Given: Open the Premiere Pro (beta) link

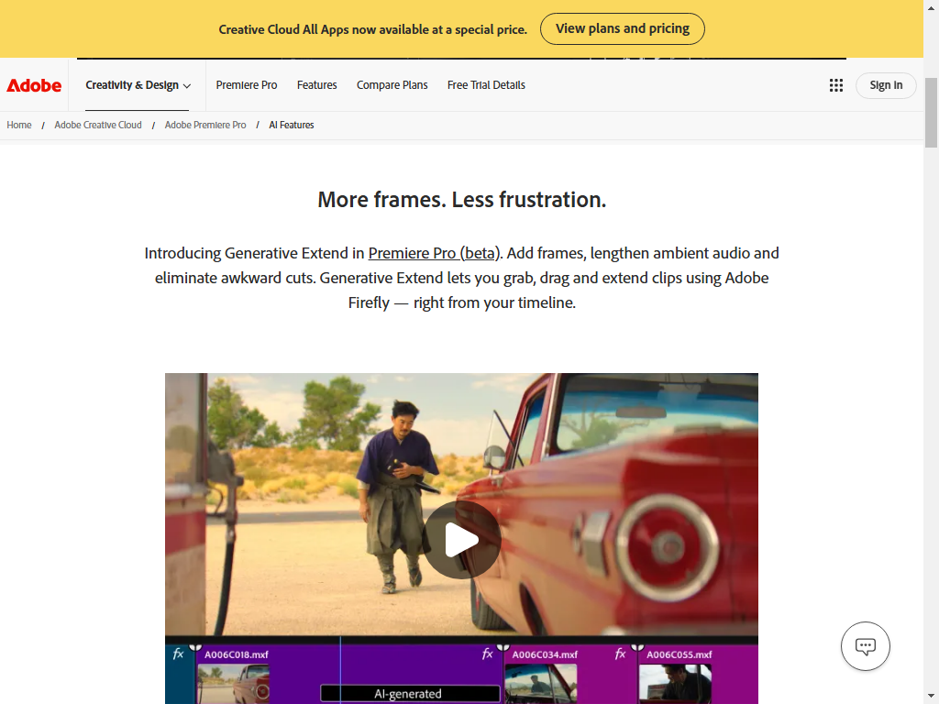Looking at the screenshot, I should 434,253.
